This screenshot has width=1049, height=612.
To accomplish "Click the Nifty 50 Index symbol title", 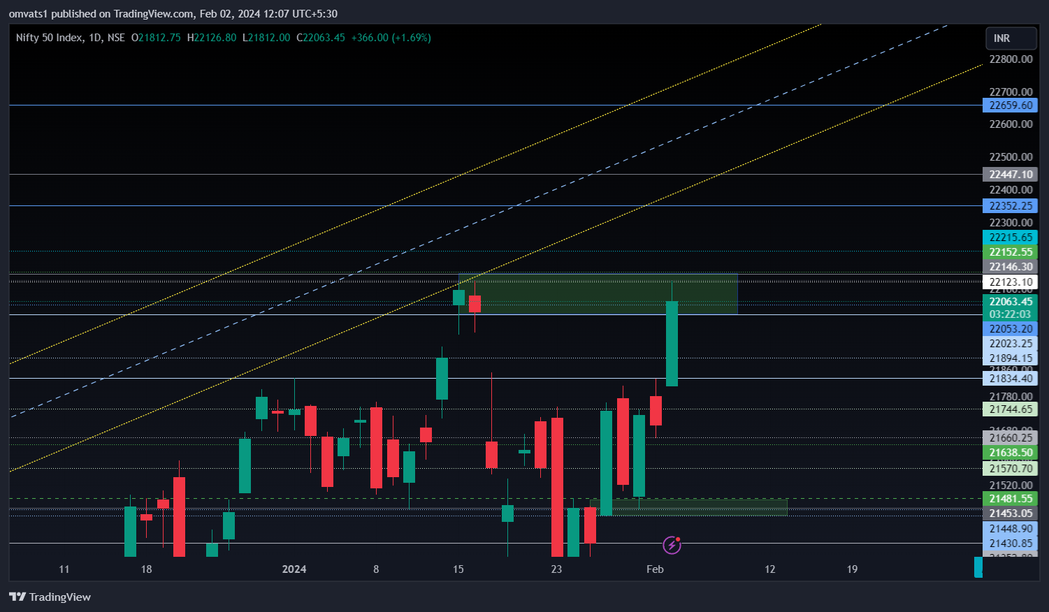I will pos(49,38).
